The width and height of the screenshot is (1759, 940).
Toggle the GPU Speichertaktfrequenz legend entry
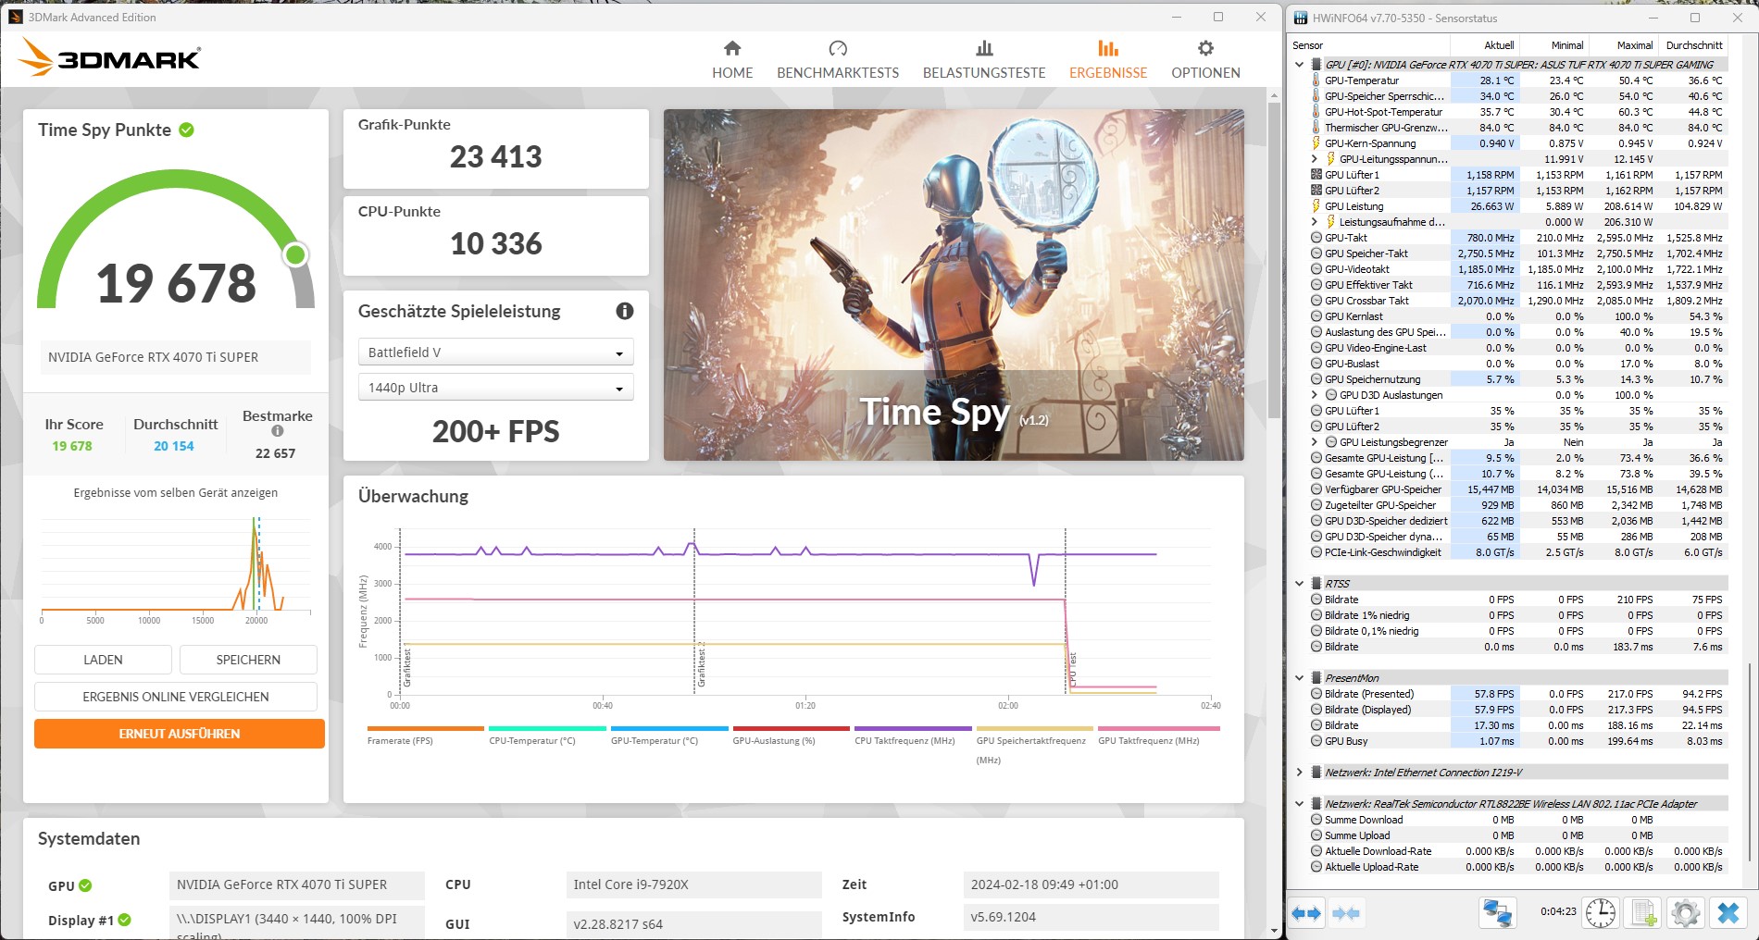point(1034,744)
